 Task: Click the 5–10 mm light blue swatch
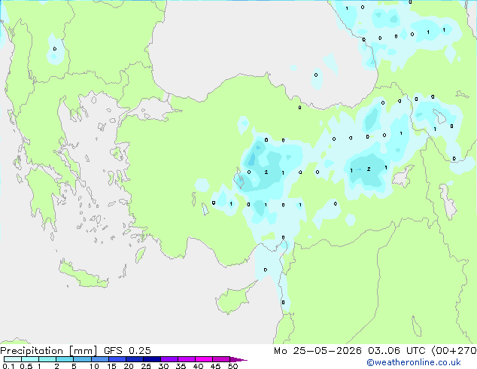click(x=82, y=359)
